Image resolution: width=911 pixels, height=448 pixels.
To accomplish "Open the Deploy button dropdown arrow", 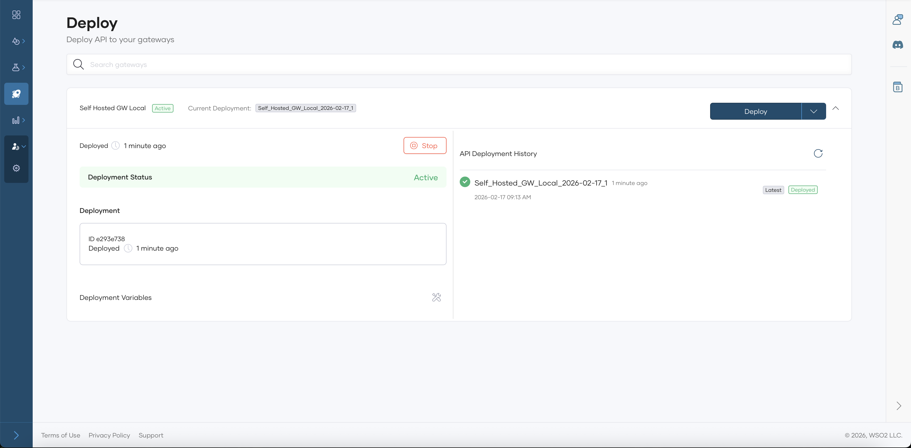I will click(x=813, y=111).
